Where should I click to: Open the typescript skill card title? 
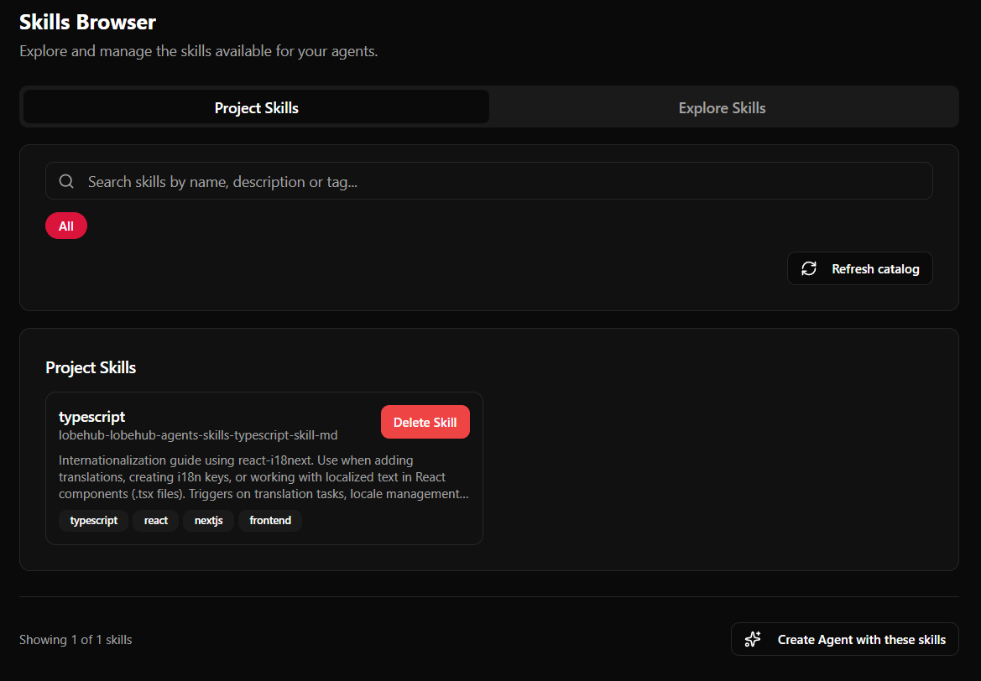click(x=91, y=417)
